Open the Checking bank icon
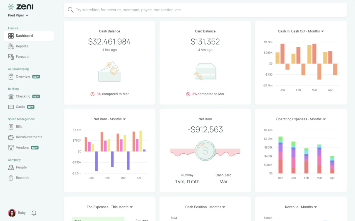This screenshot has height=221, width=355. [x=11, y=96]
